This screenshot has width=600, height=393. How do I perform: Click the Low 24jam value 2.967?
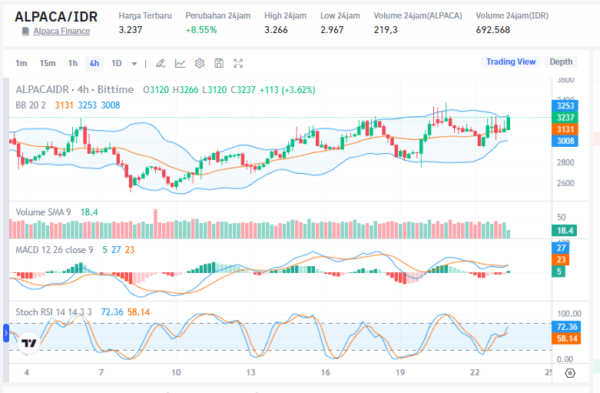(x=332, y=30)
